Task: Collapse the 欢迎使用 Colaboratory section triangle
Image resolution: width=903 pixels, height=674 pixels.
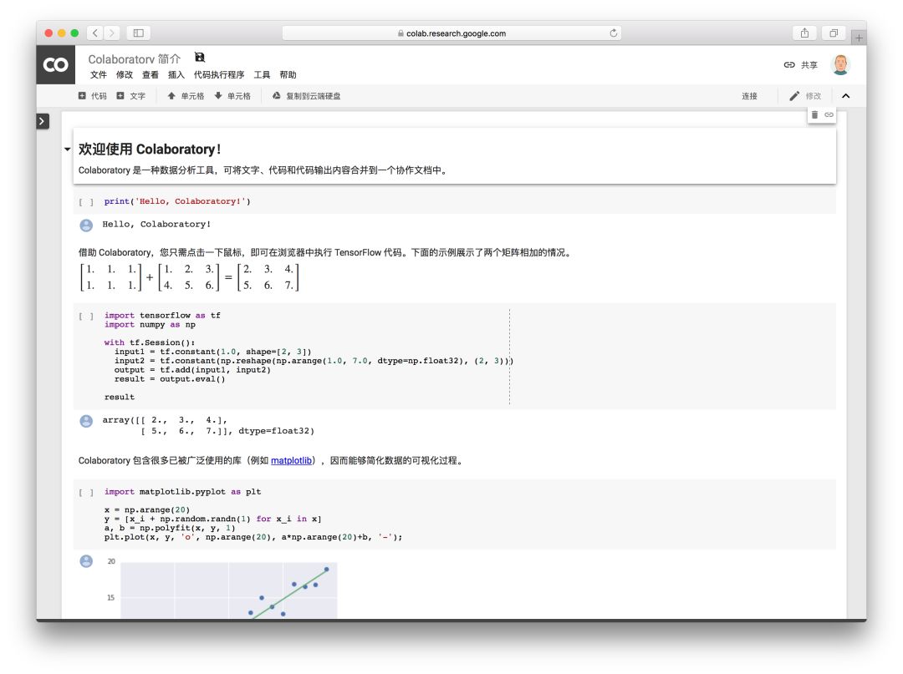Action: 68,149
